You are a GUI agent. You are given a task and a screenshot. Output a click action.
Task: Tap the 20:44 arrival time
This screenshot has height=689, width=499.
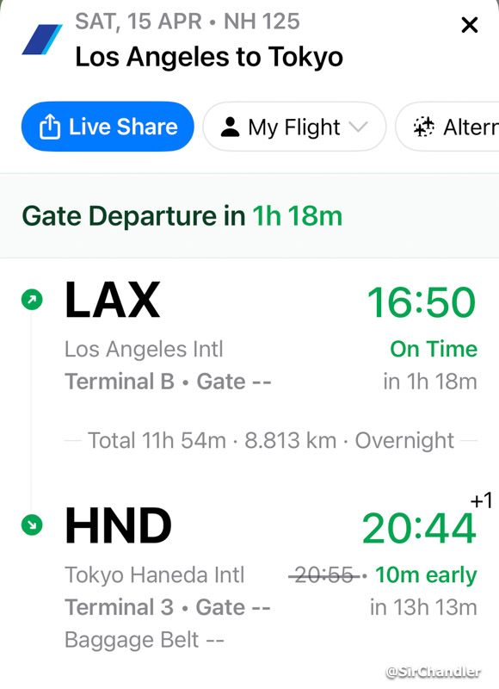pos(419,528)
